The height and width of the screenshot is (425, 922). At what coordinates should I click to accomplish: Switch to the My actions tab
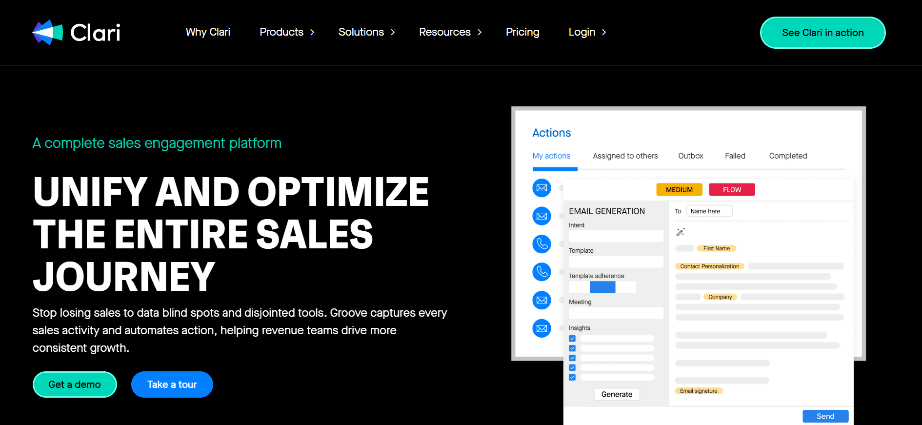tap(551, 156)
